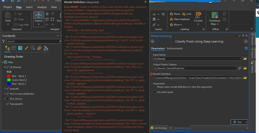
Task: Click View Unplaced labels button
Action: pyautogui.click(x=180, y=19)
